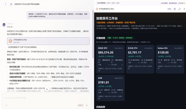Click the ETH.CRYPTO ticker label
This screenshot has height=109, width=186.
click(149, 48)
